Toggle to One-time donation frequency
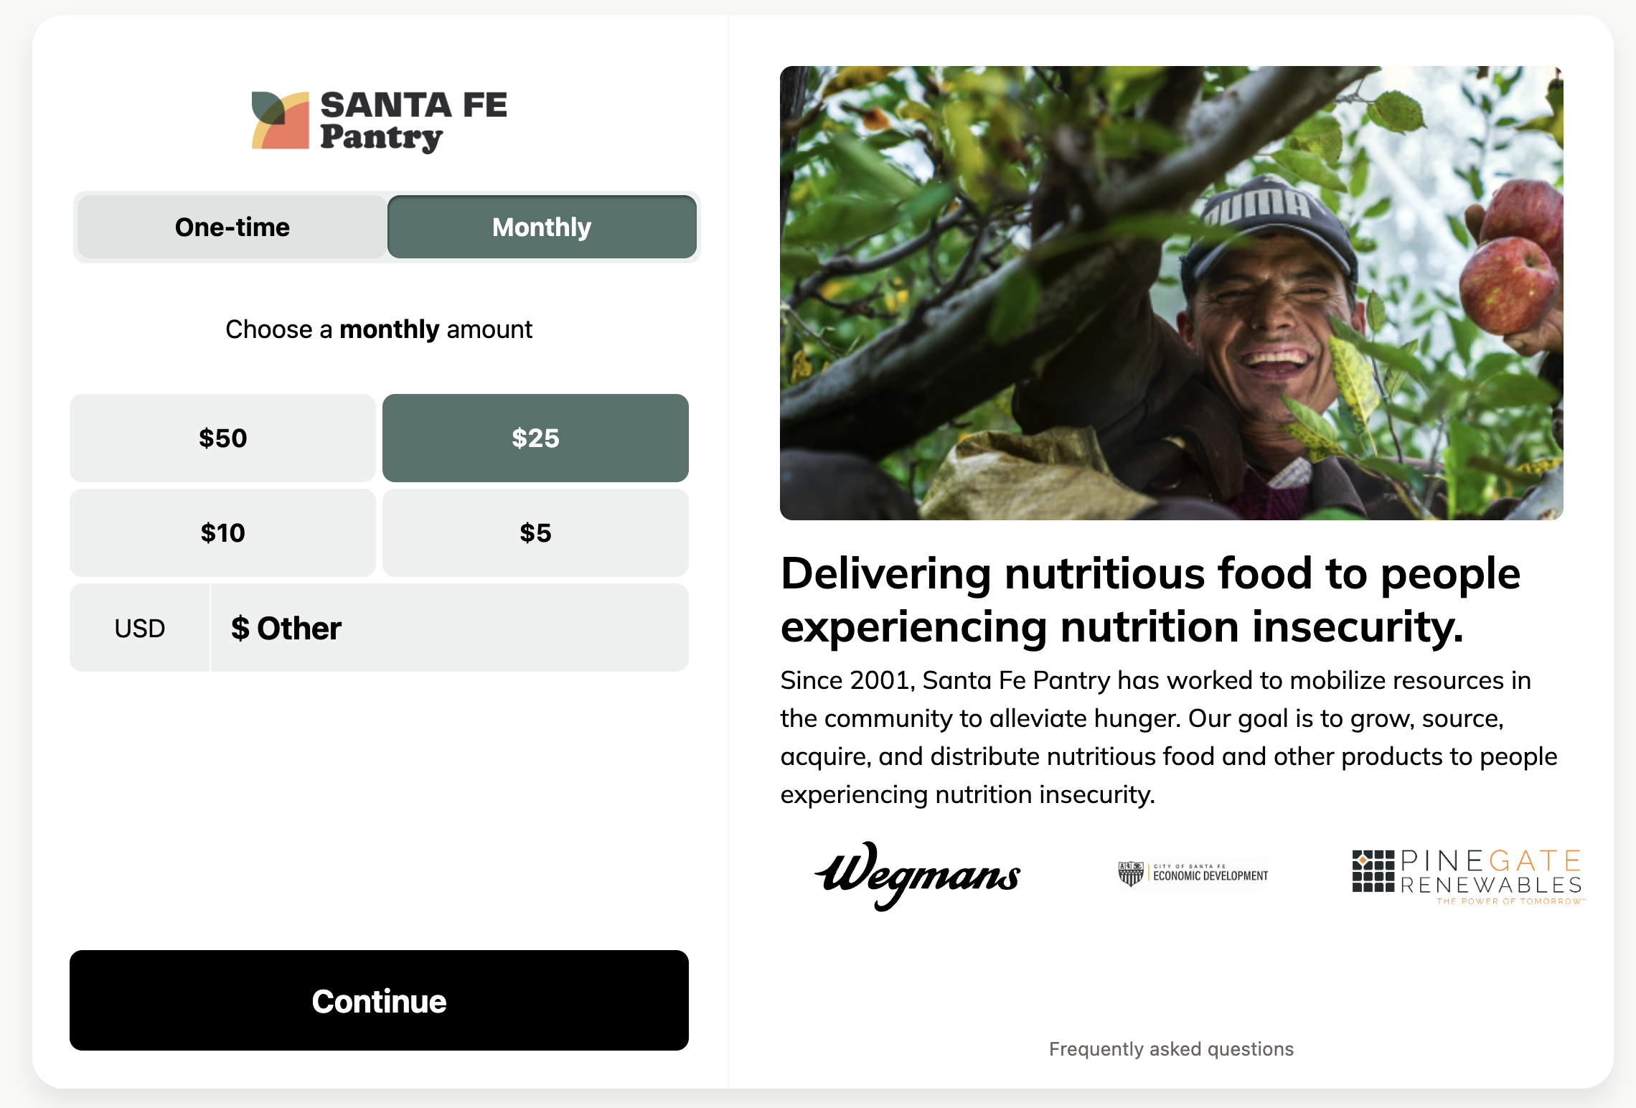This screenshot has width=1636, height=1108. (x=230, y=226)
